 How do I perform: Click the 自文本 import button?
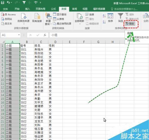pyautogui.click(x=7, y=24)
